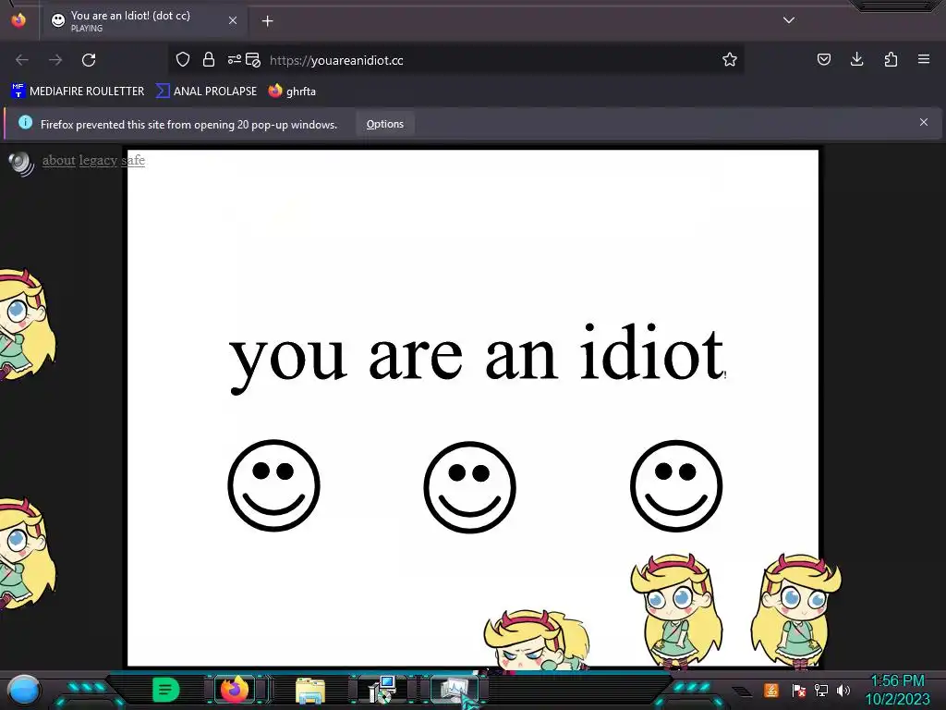Bookmark this page with the star
Screen dimensions: 946x710
click(x=730, y=60)
